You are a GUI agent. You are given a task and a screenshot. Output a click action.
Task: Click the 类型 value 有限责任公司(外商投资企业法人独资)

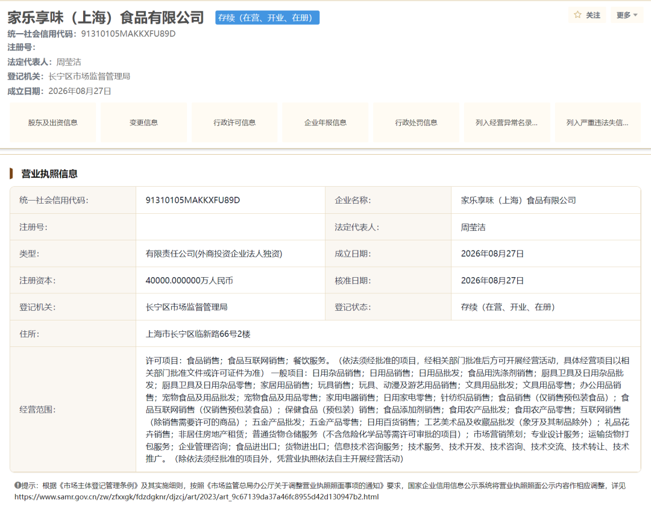214,254
